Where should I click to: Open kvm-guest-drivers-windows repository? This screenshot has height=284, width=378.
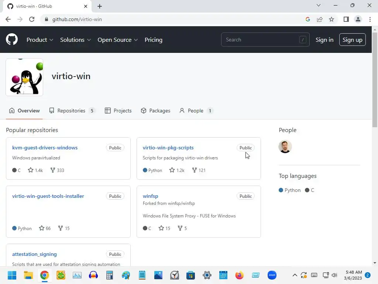45,148
